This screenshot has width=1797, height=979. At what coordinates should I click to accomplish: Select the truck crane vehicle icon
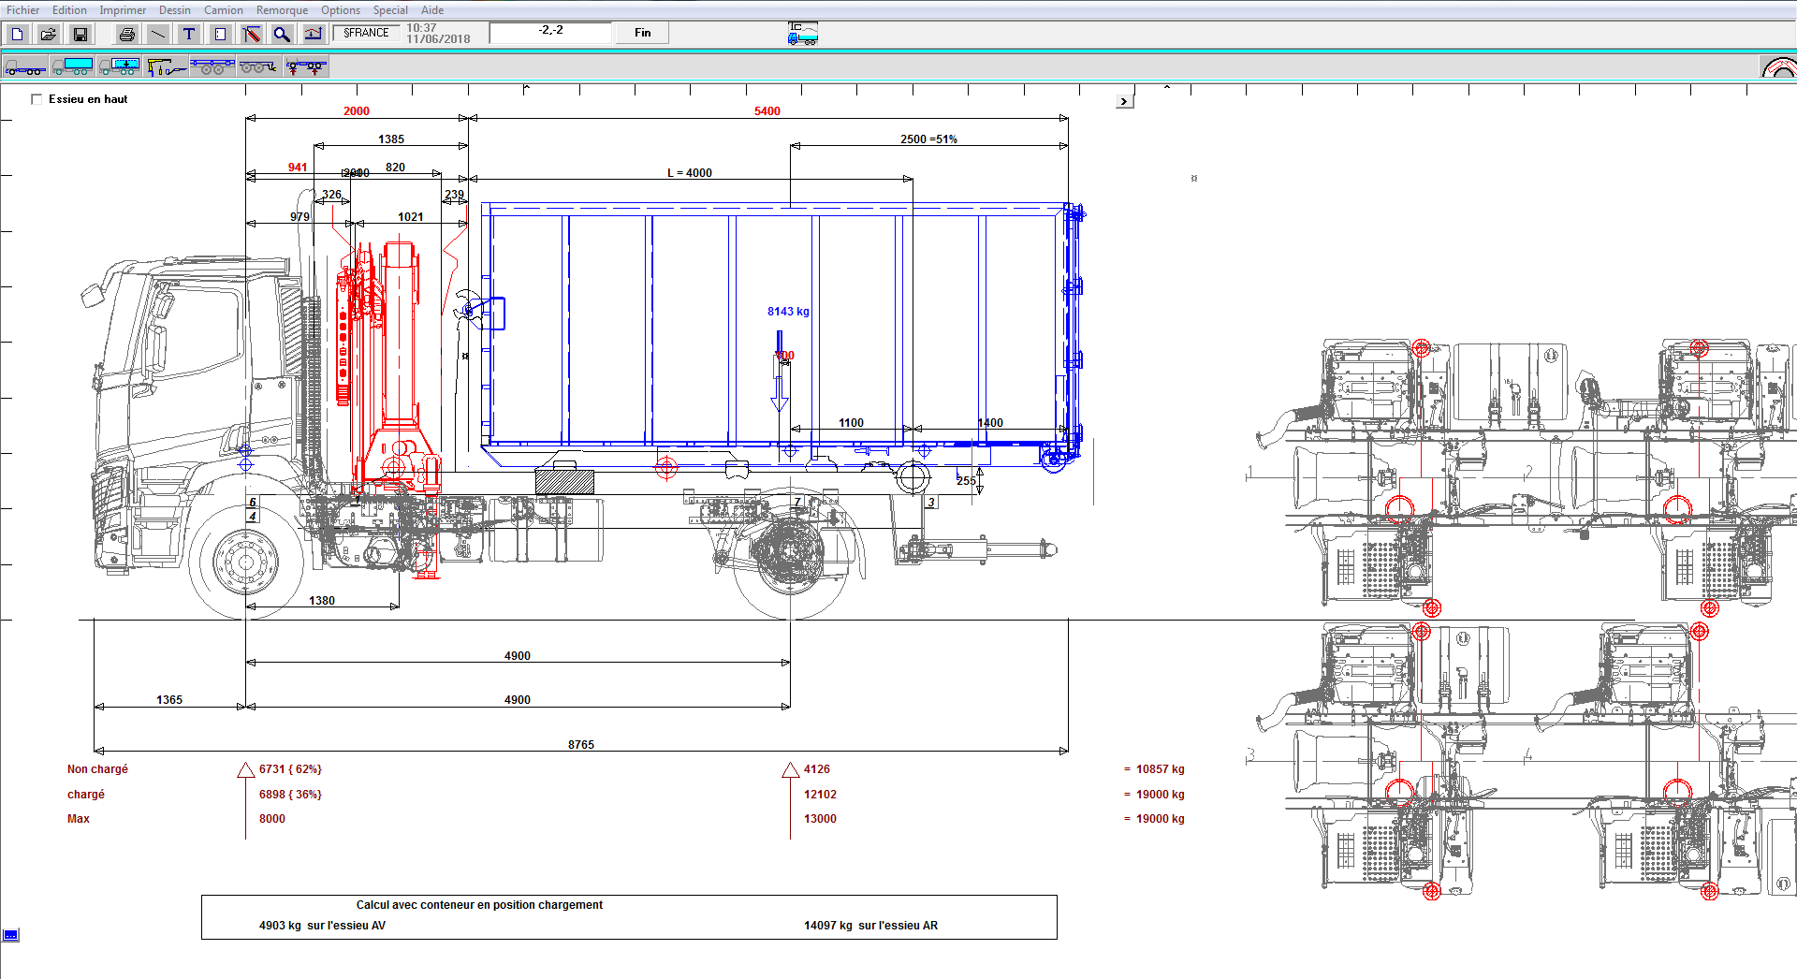coord(166,66)
